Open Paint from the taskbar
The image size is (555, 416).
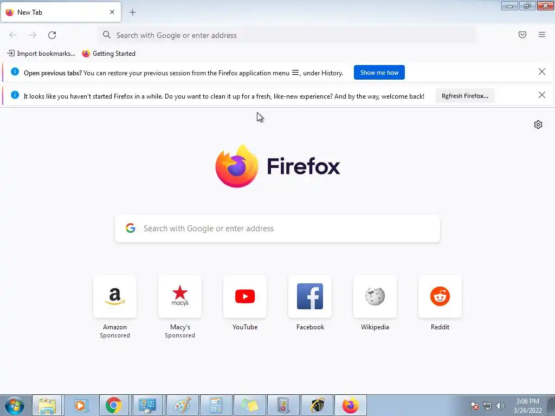(x=182, y=405)
